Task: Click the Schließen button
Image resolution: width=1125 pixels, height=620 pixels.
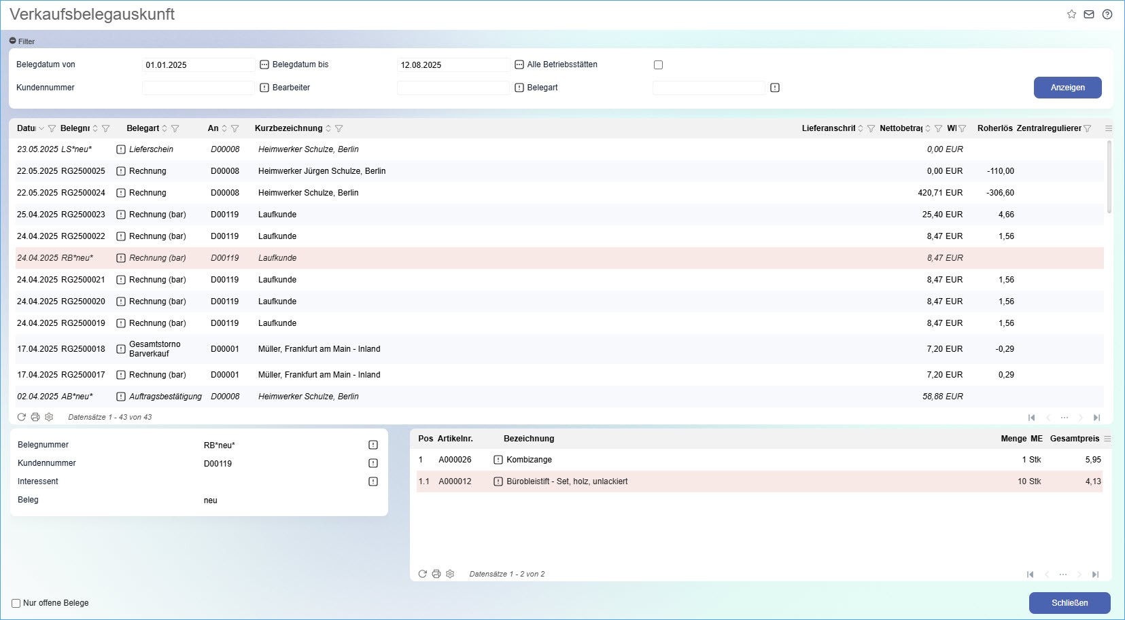Action: (x=1069, y=603)
